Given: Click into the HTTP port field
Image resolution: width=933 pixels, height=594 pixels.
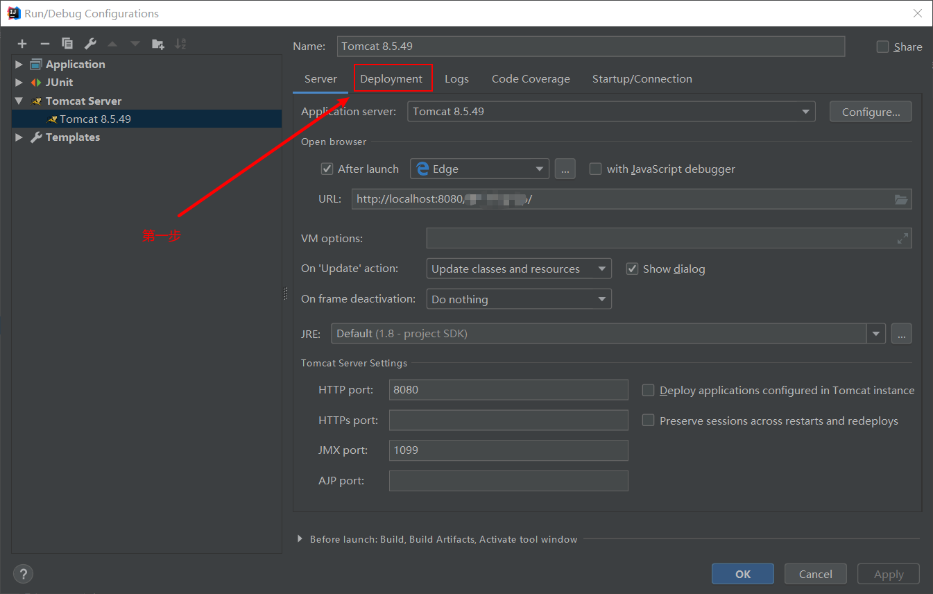Looking at the screenshot, I should pos(508,390).
